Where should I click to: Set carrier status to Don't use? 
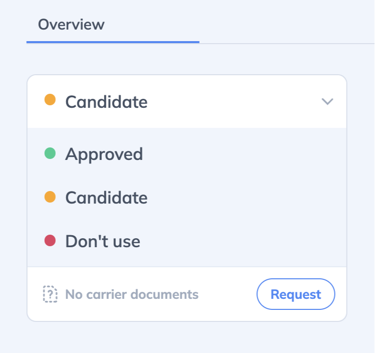187,241
